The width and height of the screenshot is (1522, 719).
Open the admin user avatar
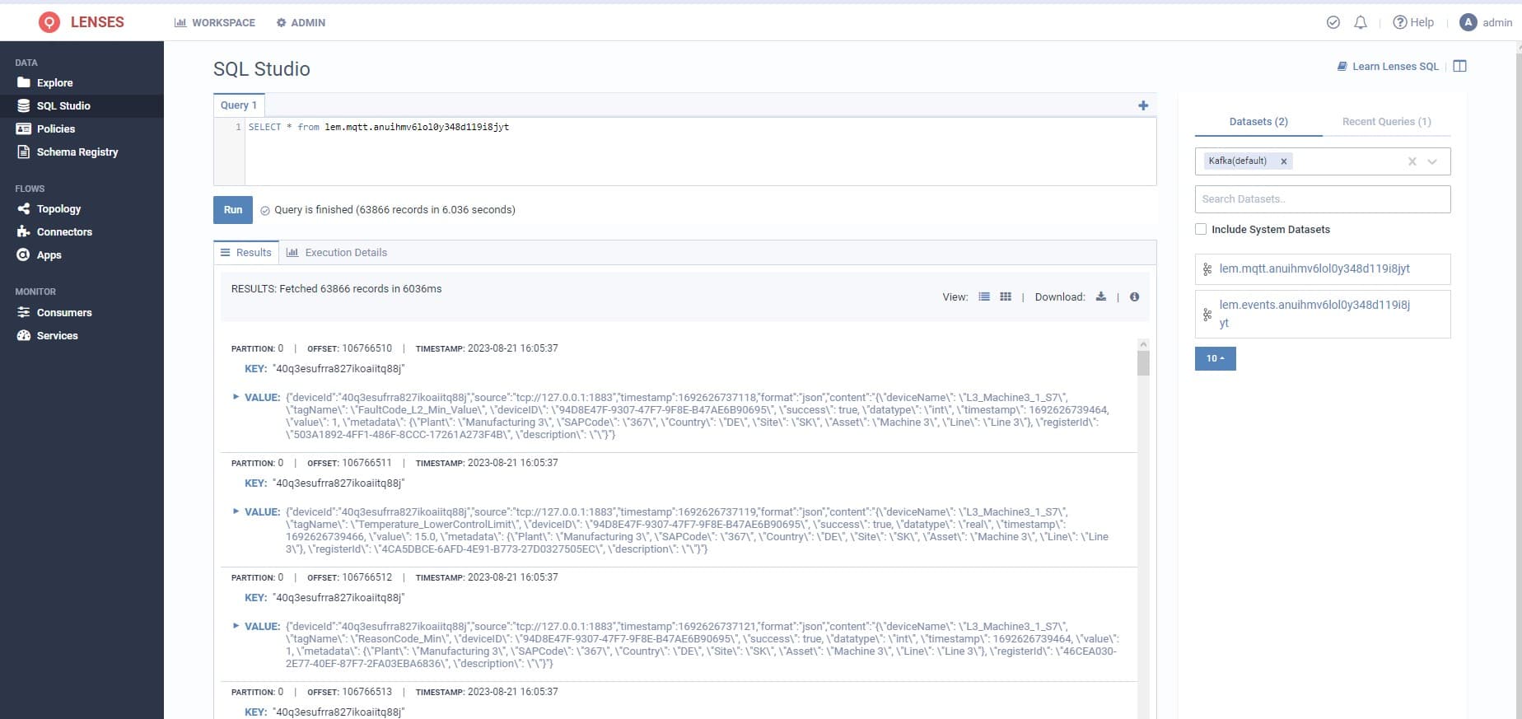[1468, 22]
